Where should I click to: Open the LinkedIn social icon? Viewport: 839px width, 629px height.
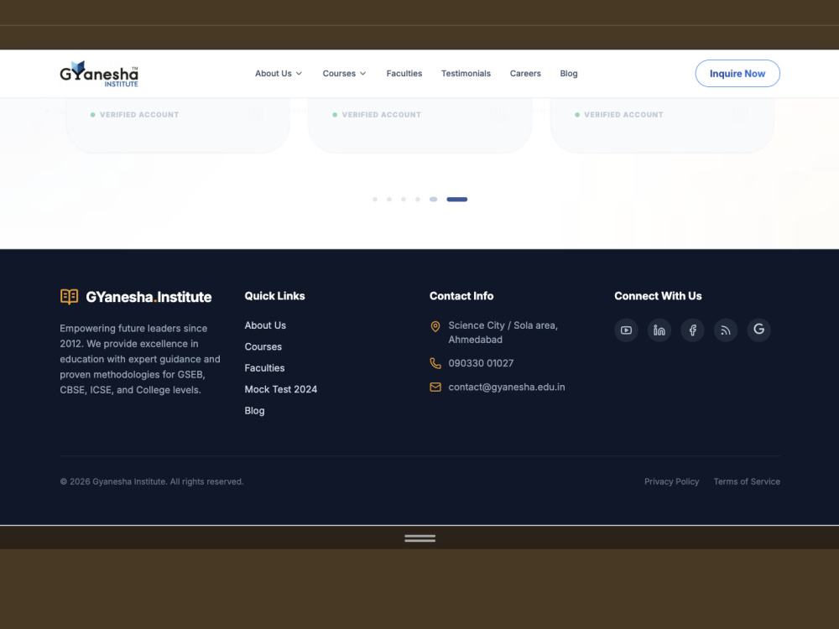click(659, 330)
